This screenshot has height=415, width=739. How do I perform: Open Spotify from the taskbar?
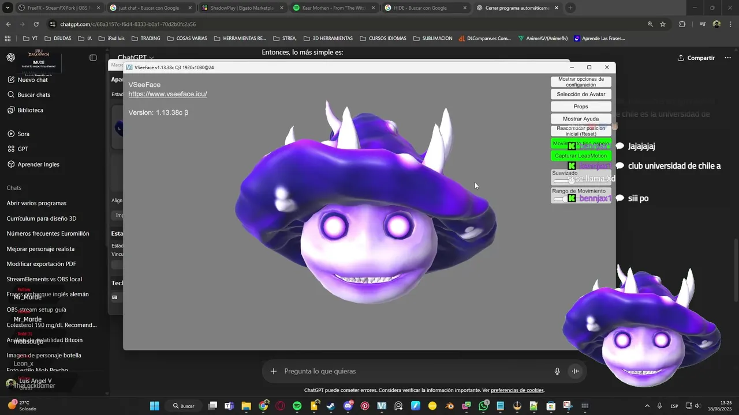tap(297, 406)
